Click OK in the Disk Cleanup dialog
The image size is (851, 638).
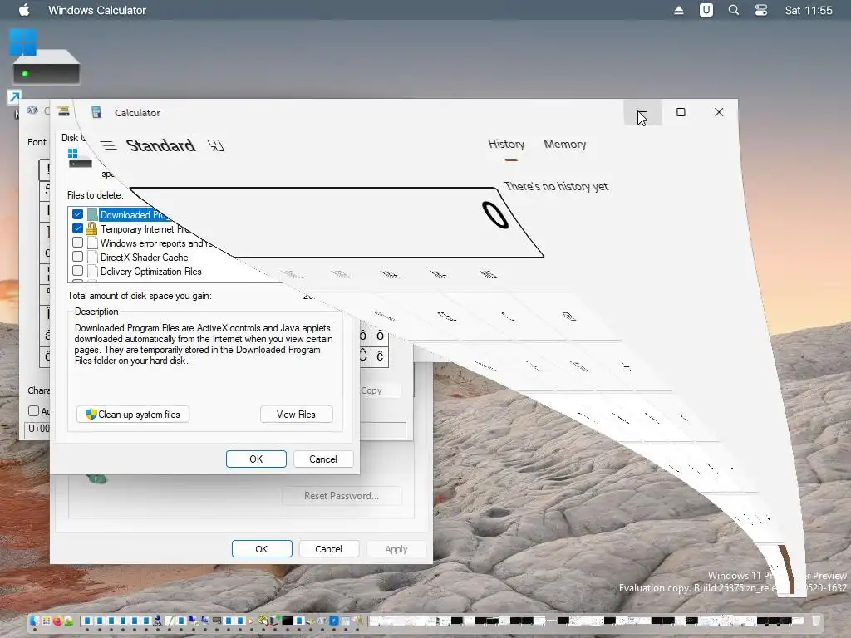coord(256,459)
